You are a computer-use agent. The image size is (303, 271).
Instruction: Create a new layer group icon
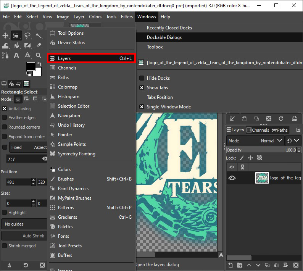pos(240,265)
